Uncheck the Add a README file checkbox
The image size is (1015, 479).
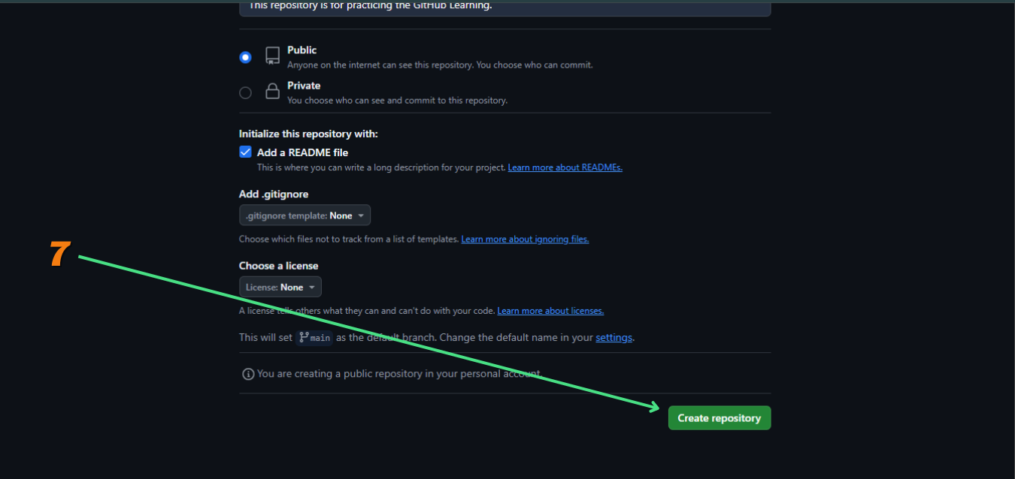point(245,152)
